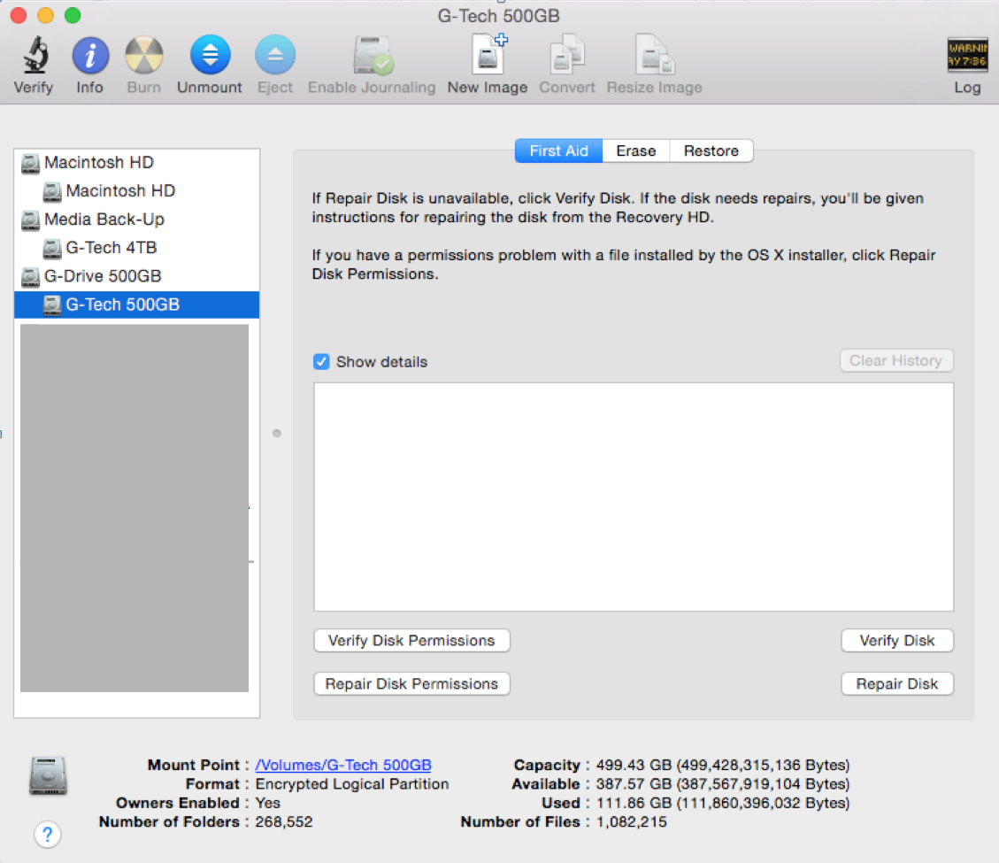The height and width of the screenshot is (863, 999).
Task: Click the Verify microscope icon
Action: pos(35,55)
